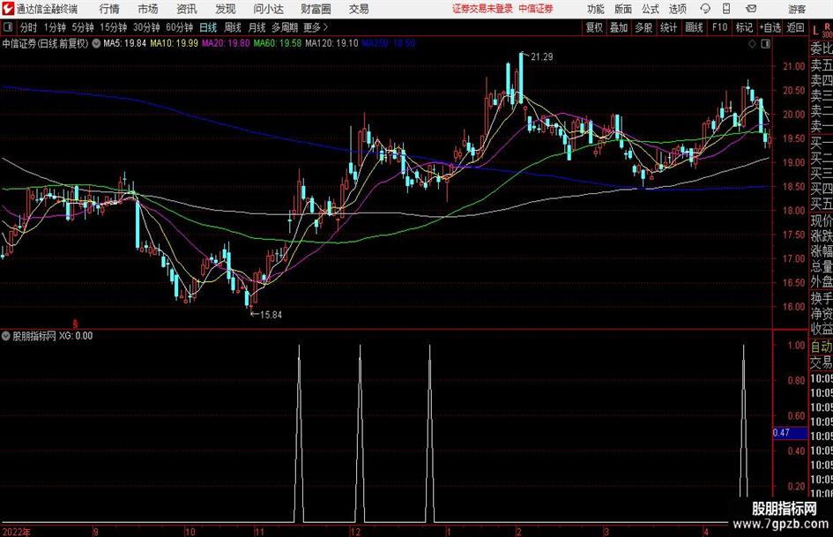Open the 资讯 menu
Viewport: 833px width, 537px height.
pos(187,9)
